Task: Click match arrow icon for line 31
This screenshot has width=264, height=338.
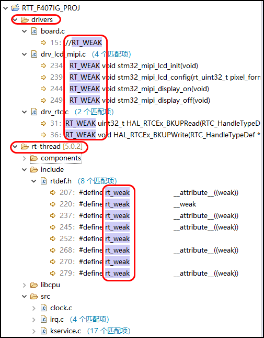Action: (43, 123)
